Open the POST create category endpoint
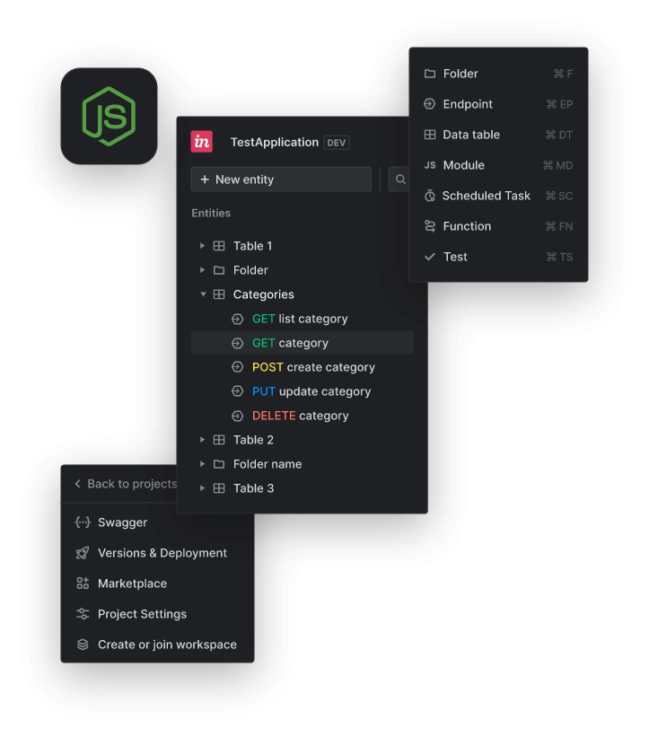The width and height of the screenshot is (649, 737). coord(313,367)
